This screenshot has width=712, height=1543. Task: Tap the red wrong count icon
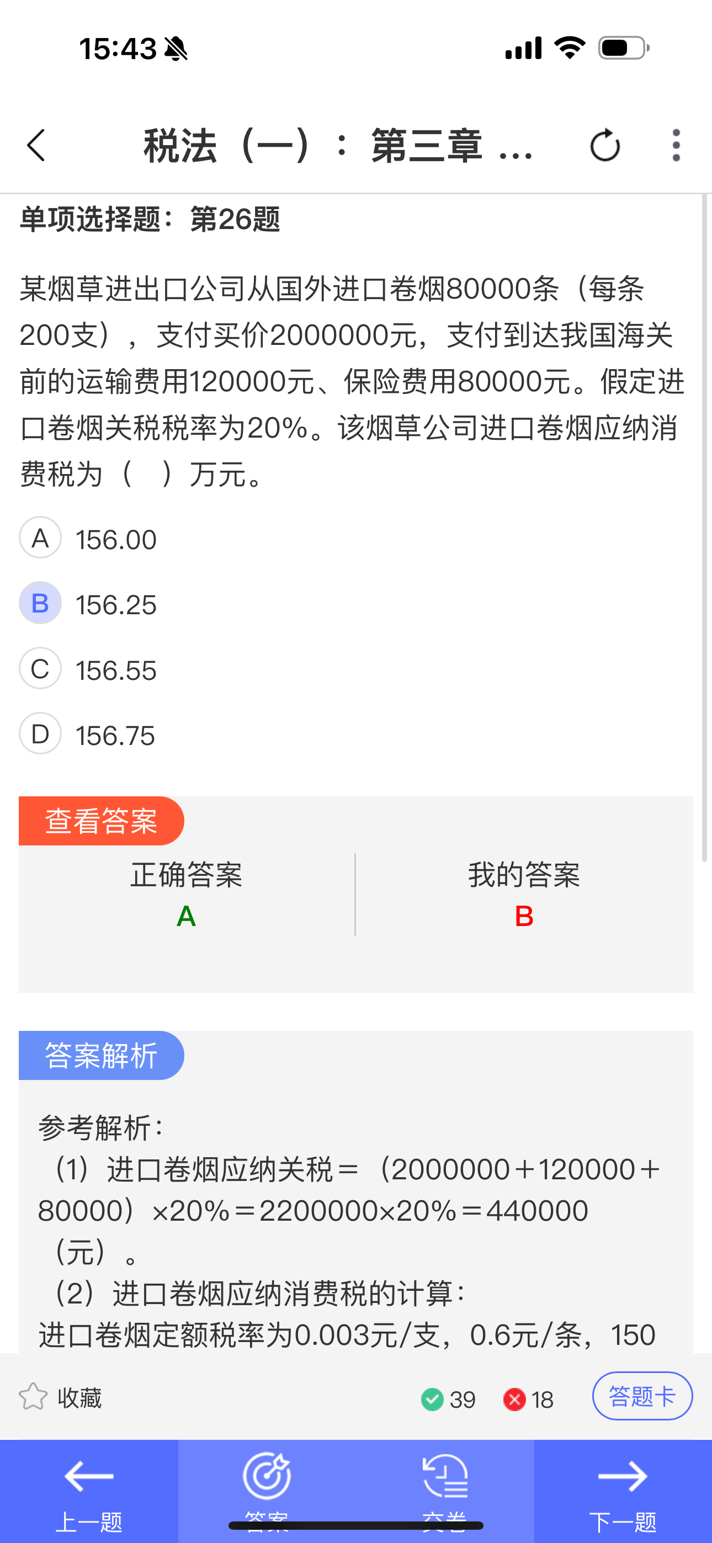coord(514,1400)
